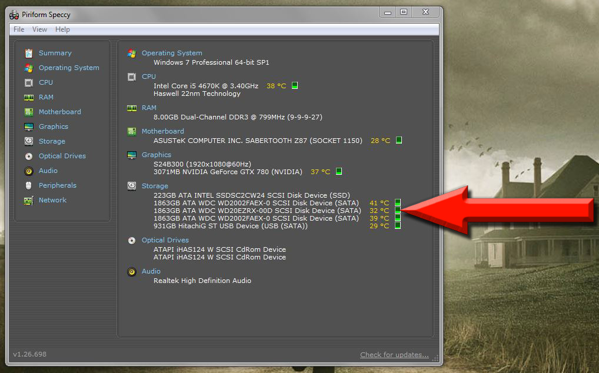The image size is (599, 373).
Task: Click 8.00GB Dual-Channel DDR3 text
Action: coord(238,117)
